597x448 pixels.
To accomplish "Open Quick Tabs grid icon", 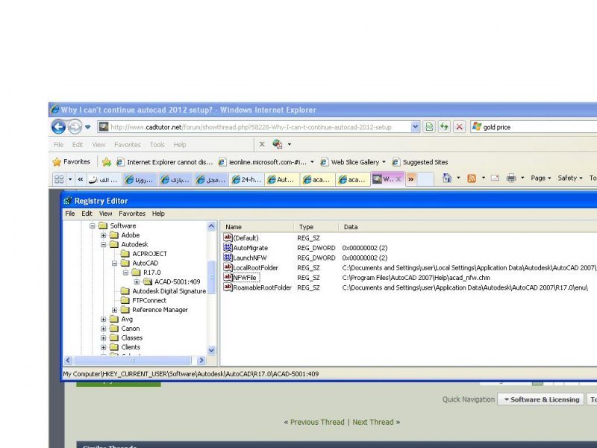I will pyautogui.click(x=59, y=179).
